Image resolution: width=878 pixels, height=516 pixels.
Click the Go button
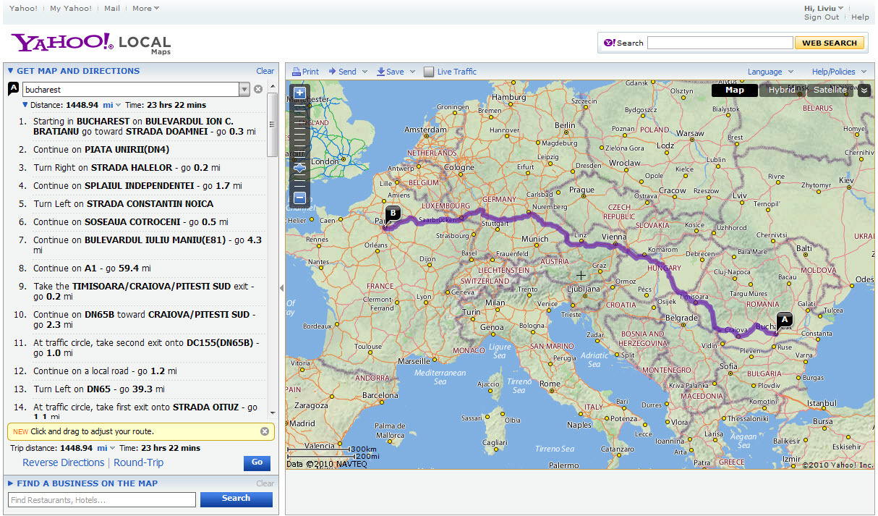(257, 462)
